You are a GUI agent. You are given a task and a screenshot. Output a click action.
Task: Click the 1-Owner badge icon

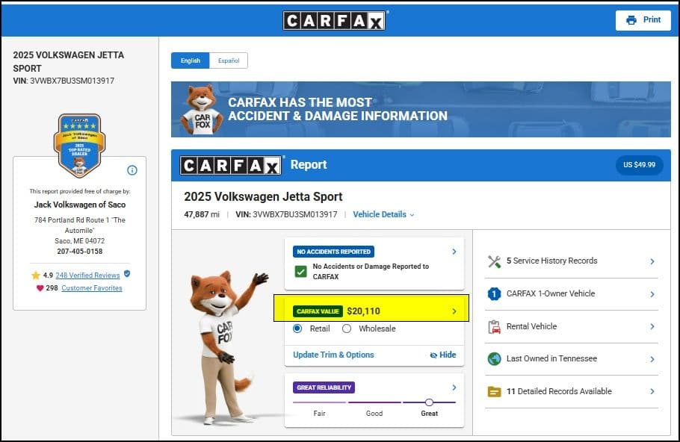[495, 294]
